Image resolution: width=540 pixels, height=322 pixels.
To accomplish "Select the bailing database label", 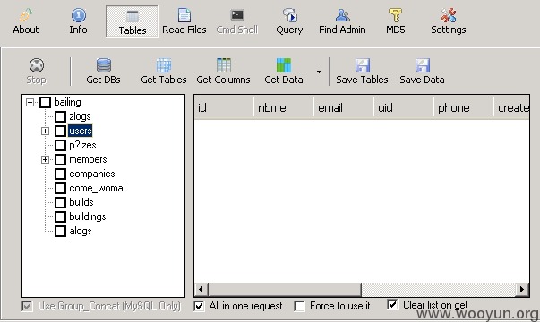I will pyautogui.click(x=67, y=102).
